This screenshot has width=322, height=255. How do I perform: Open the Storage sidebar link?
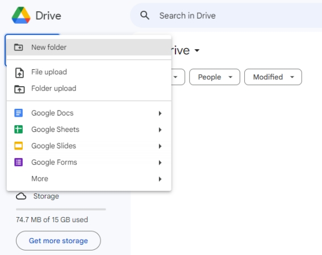(46, 196)
